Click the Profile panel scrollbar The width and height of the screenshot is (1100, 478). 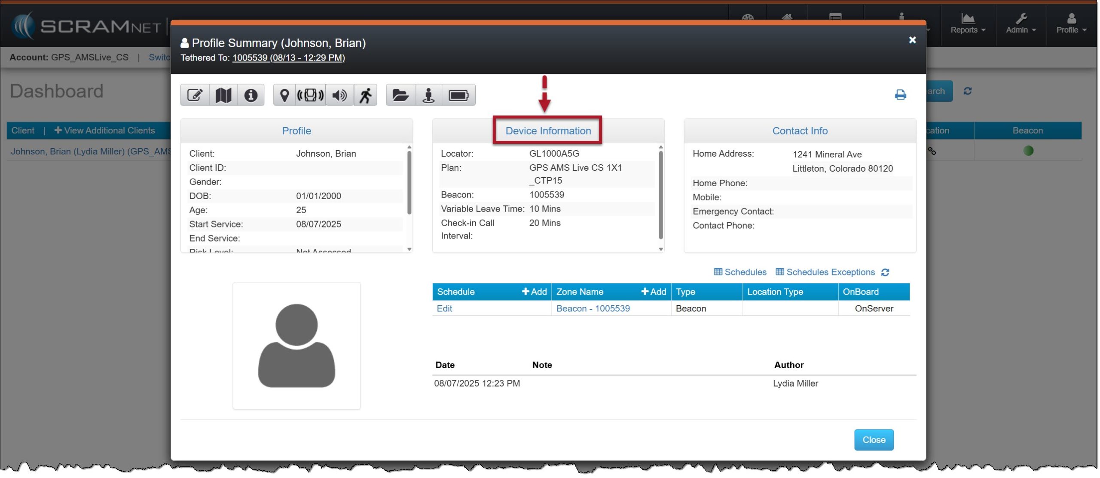[409, 183]
